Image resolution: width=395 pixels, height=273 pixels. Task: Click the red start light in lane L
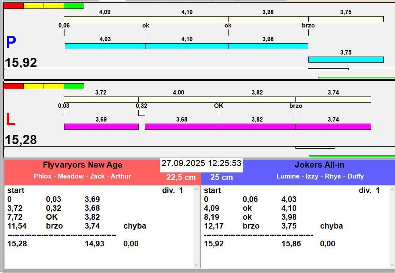click(14, 86)
